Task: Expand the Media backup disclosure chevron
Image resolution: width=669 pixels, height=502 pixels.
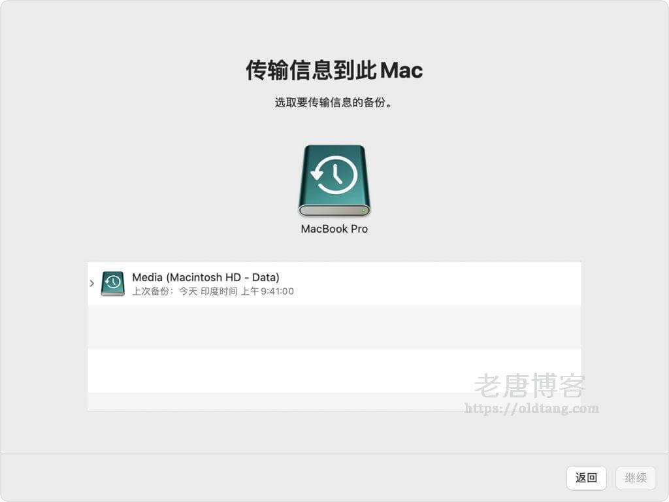Action: coord(92,284)
